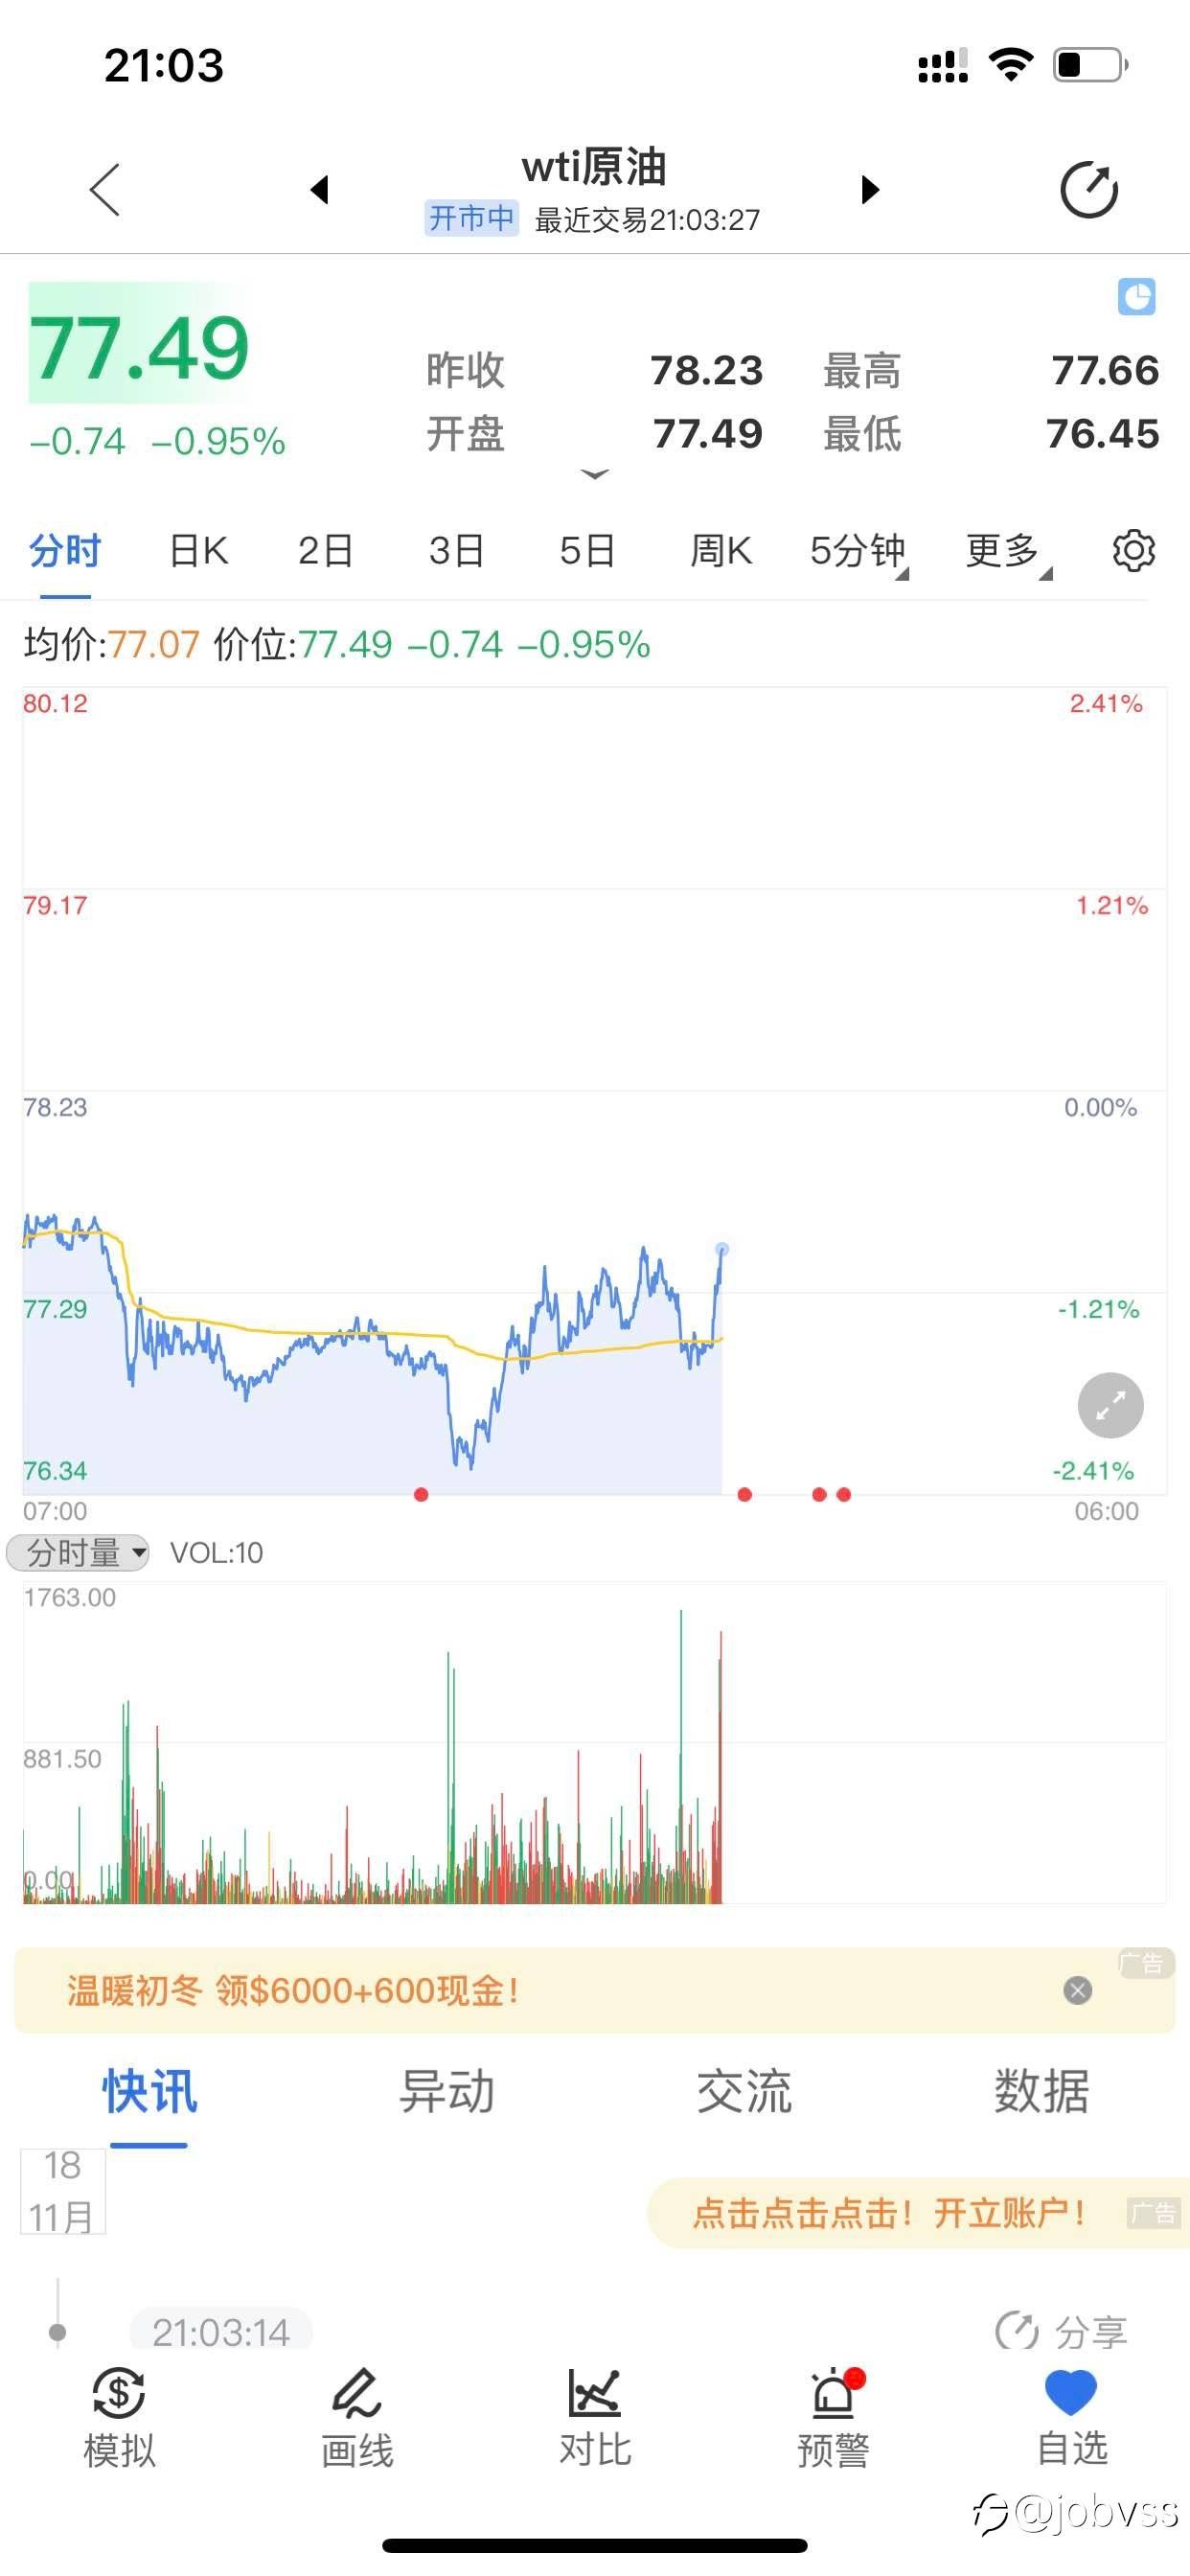Expand chart to fullscreen with arrows button
Screen dimensions: 1190x2576
[1110, 1406]
